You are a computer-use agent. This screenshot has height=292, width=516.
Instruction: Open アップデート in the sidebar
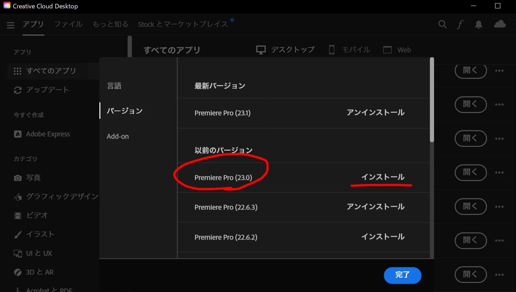(47, 90)
